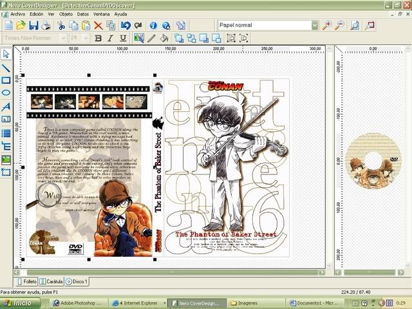Viewport: 412px width, 309px height.
Task: Select the Artistic Text tool
Action: pos(6,106)
